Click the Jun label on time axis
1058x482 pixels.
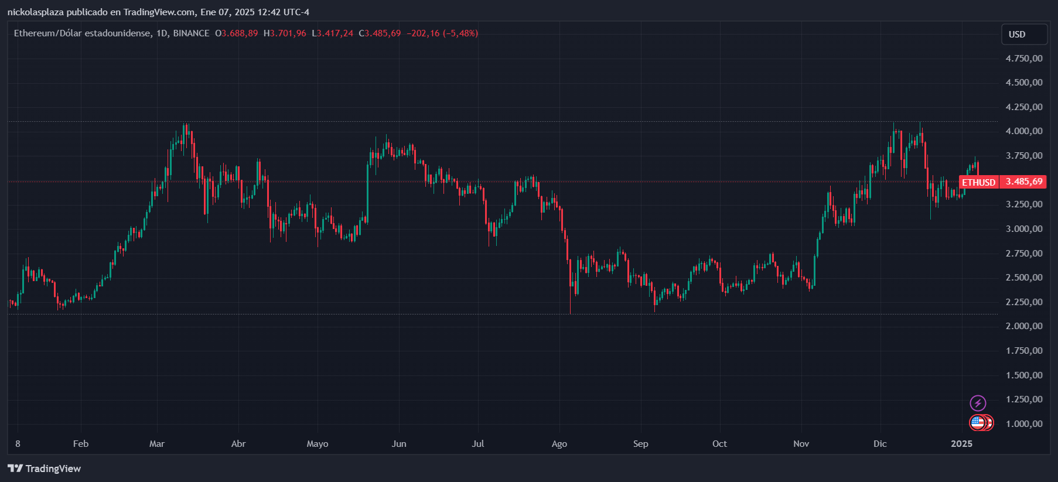(399, 444)
